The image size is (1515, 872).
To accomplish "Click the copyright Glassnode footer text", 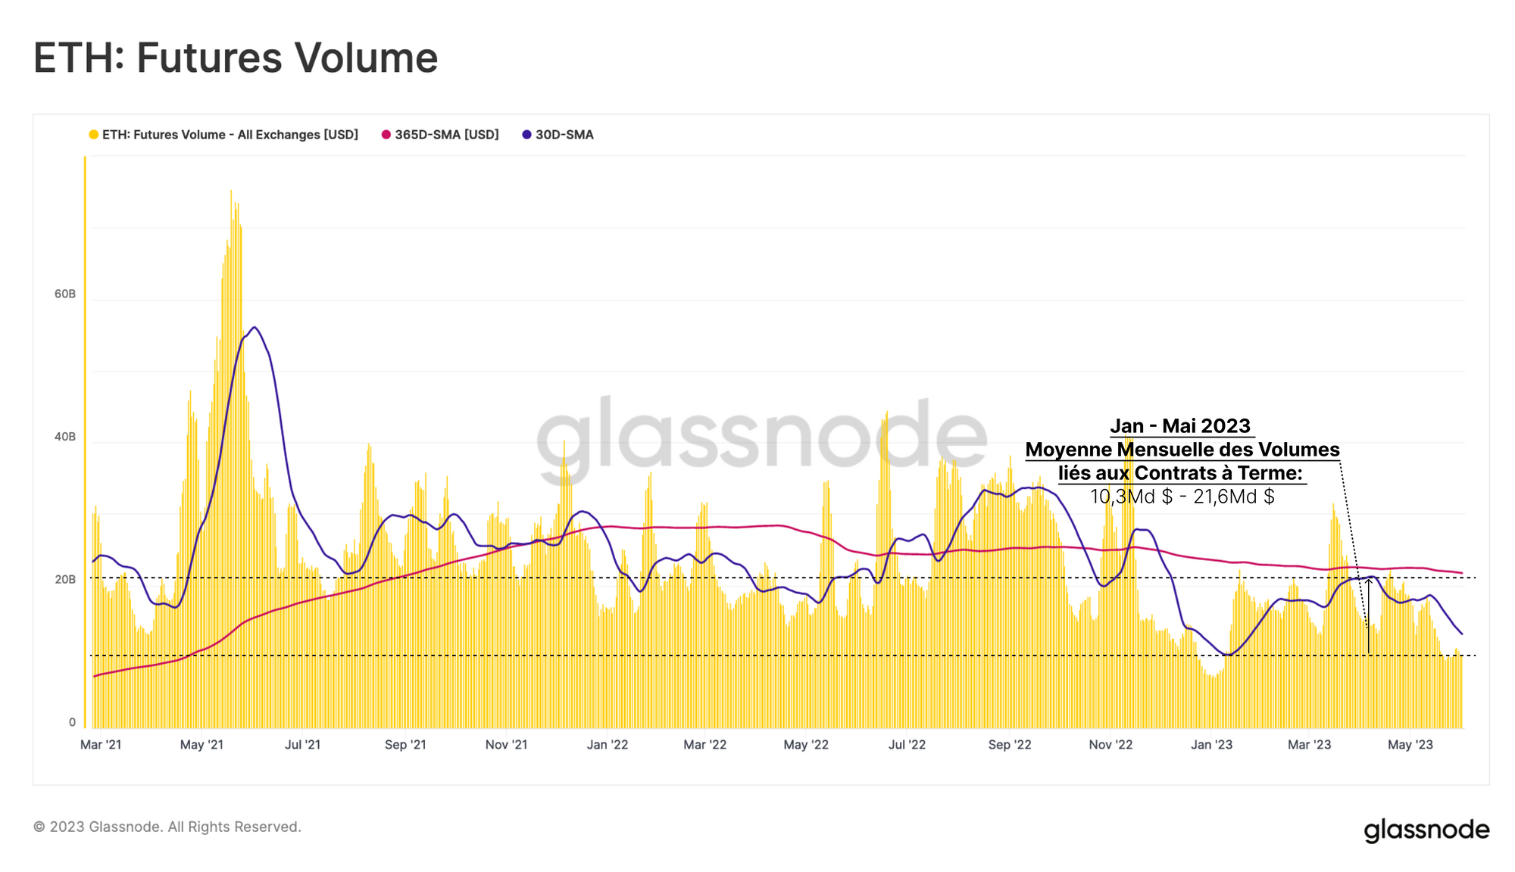I will pyautogui.click(x=167, y=827).
